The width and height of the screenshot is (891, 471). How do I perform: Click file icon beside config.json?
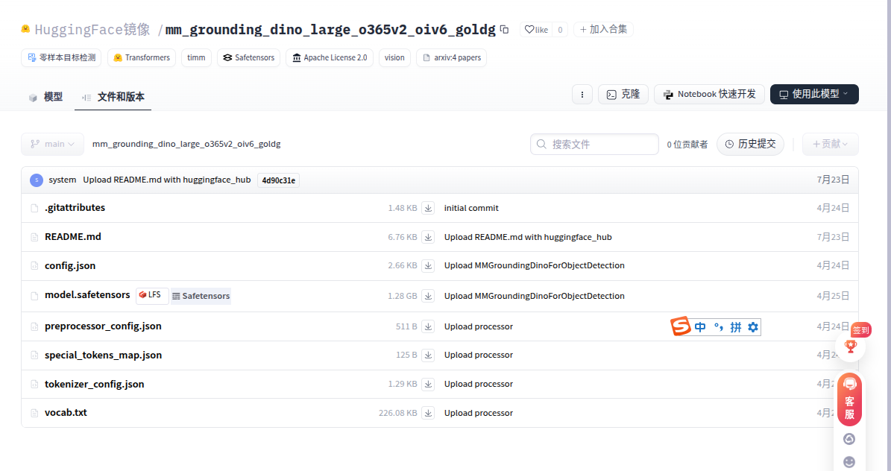click(x=34, y=266)
